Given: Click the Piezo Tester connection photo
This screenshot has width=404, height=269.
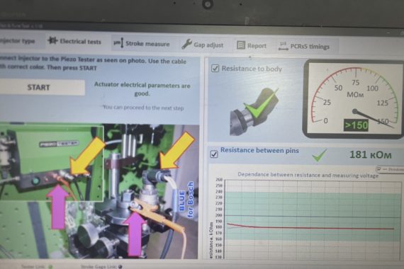Looking at the screenshot, I should [99, 191].
